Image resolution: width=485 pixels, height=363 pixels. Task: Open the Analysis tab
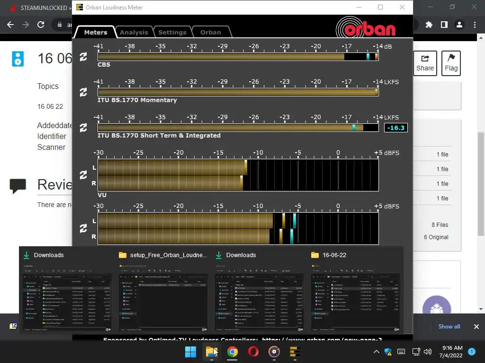coord(134,32)
